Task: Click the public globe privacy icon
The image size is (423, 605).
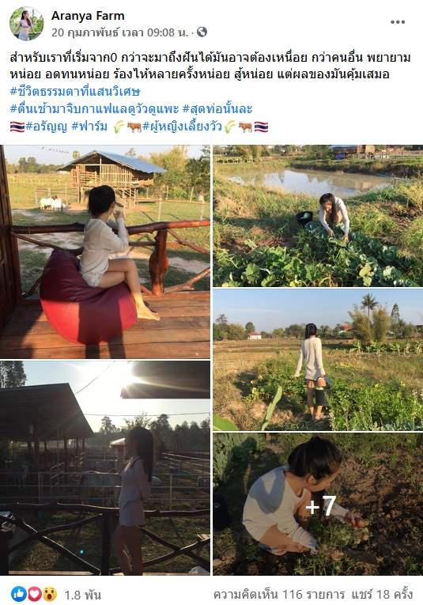Action: 202,32
